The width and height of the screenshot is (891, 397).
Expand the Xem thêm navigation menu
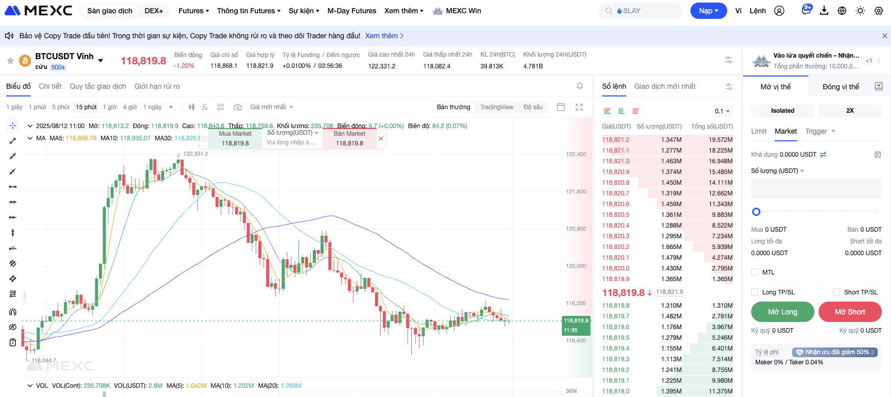pos(404,11)
